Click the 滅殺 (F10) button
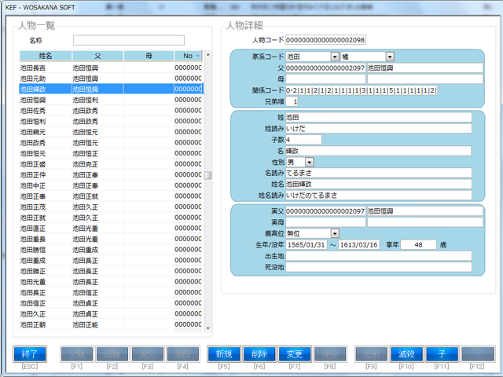Screen dimensions: 503x377 point(406,354)
